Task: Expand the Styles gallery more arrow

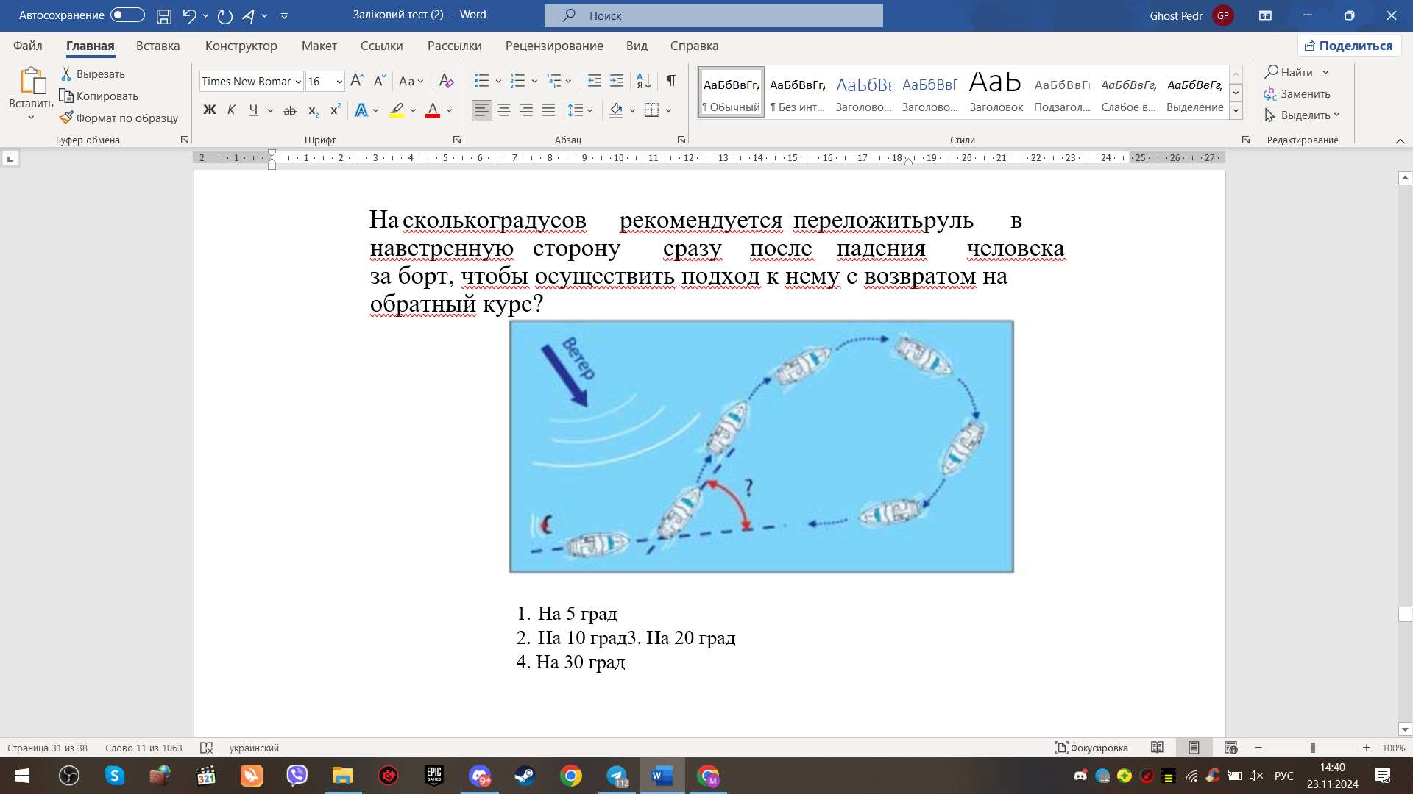Action: point(1236,110)
